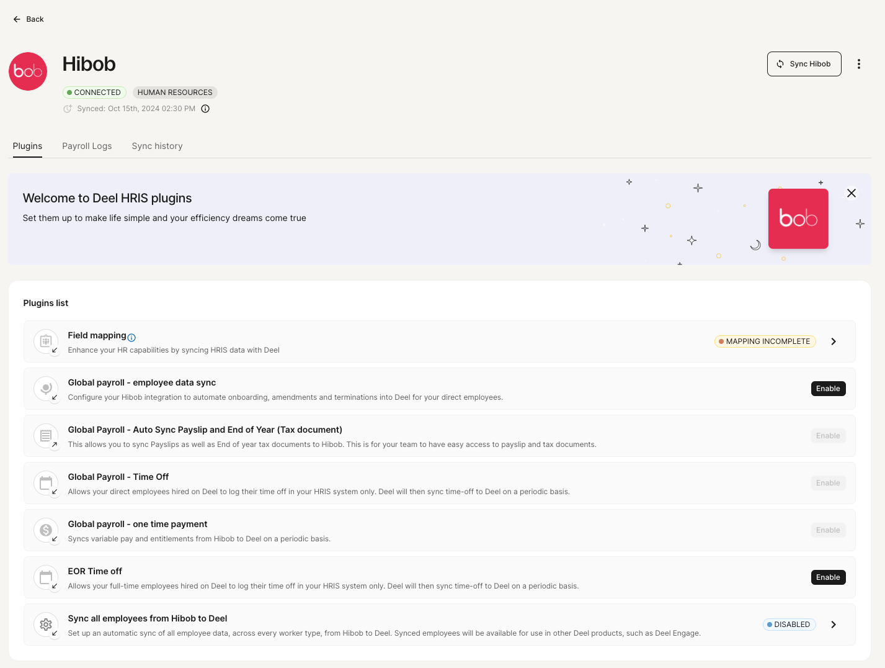
Task: Click the Sync all employees gear icon
Action: [x=46, y=625]
